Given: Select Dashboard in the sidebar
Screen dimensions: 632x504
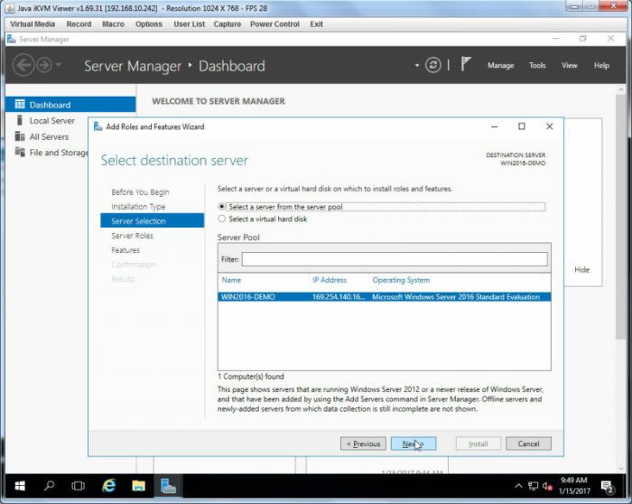Looking at the screenshot, I should 70,105.
